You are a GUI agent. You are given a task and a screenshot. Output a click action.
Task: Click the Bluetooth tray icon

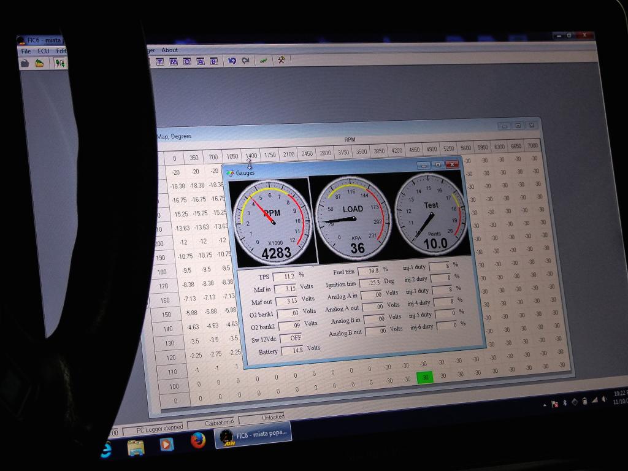(x=565, y=402)
